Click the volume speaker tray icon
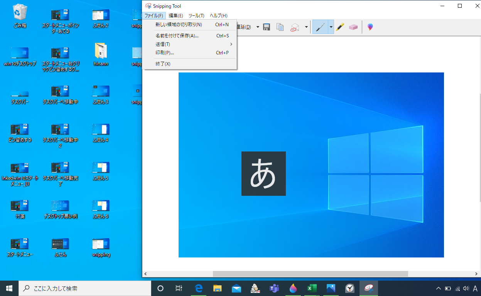The image size is (481, 296). (466, 288)
